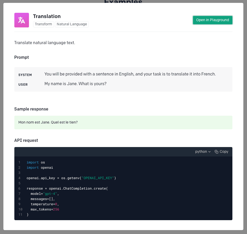
Task: Select the Transform tag
Action: click(43, 24)
